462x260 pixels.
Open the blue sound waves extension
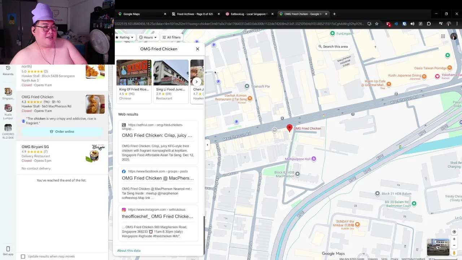pos(396,24)
